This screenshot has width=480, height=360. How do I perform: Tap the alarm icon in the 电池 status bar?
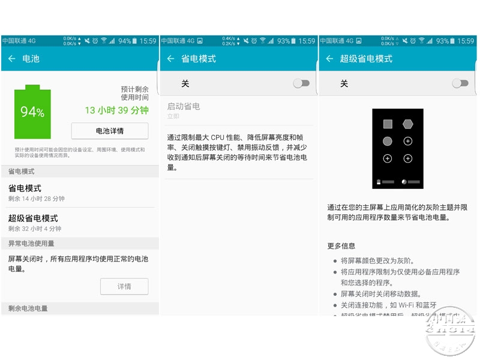[x=95, y=41]
